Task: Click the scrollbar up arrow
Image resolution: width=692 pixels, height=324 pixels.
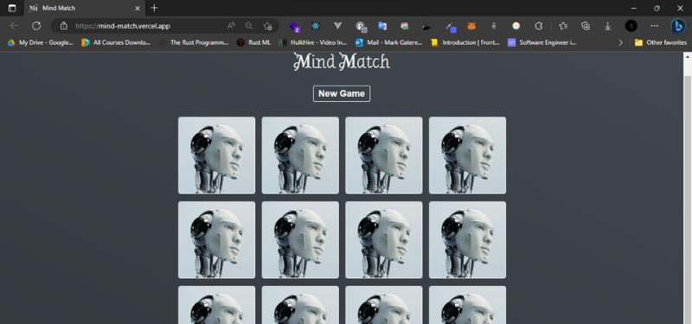Action: (688, 57)
